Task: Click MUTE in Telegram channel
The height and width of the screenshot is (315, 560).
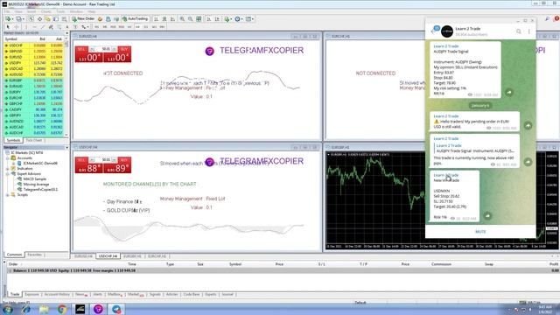Action: [480, 232]
